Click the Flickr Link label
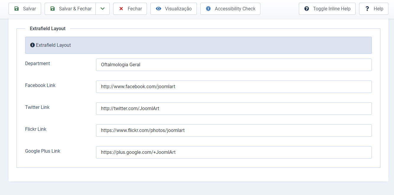 coord(36,129)
